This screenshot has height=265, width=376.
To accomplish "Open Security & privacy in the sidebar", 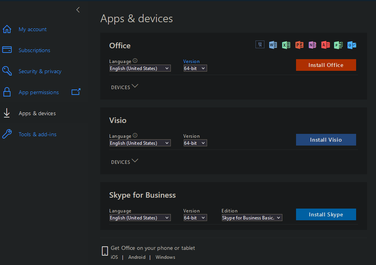I will click(x=40, y=71).
